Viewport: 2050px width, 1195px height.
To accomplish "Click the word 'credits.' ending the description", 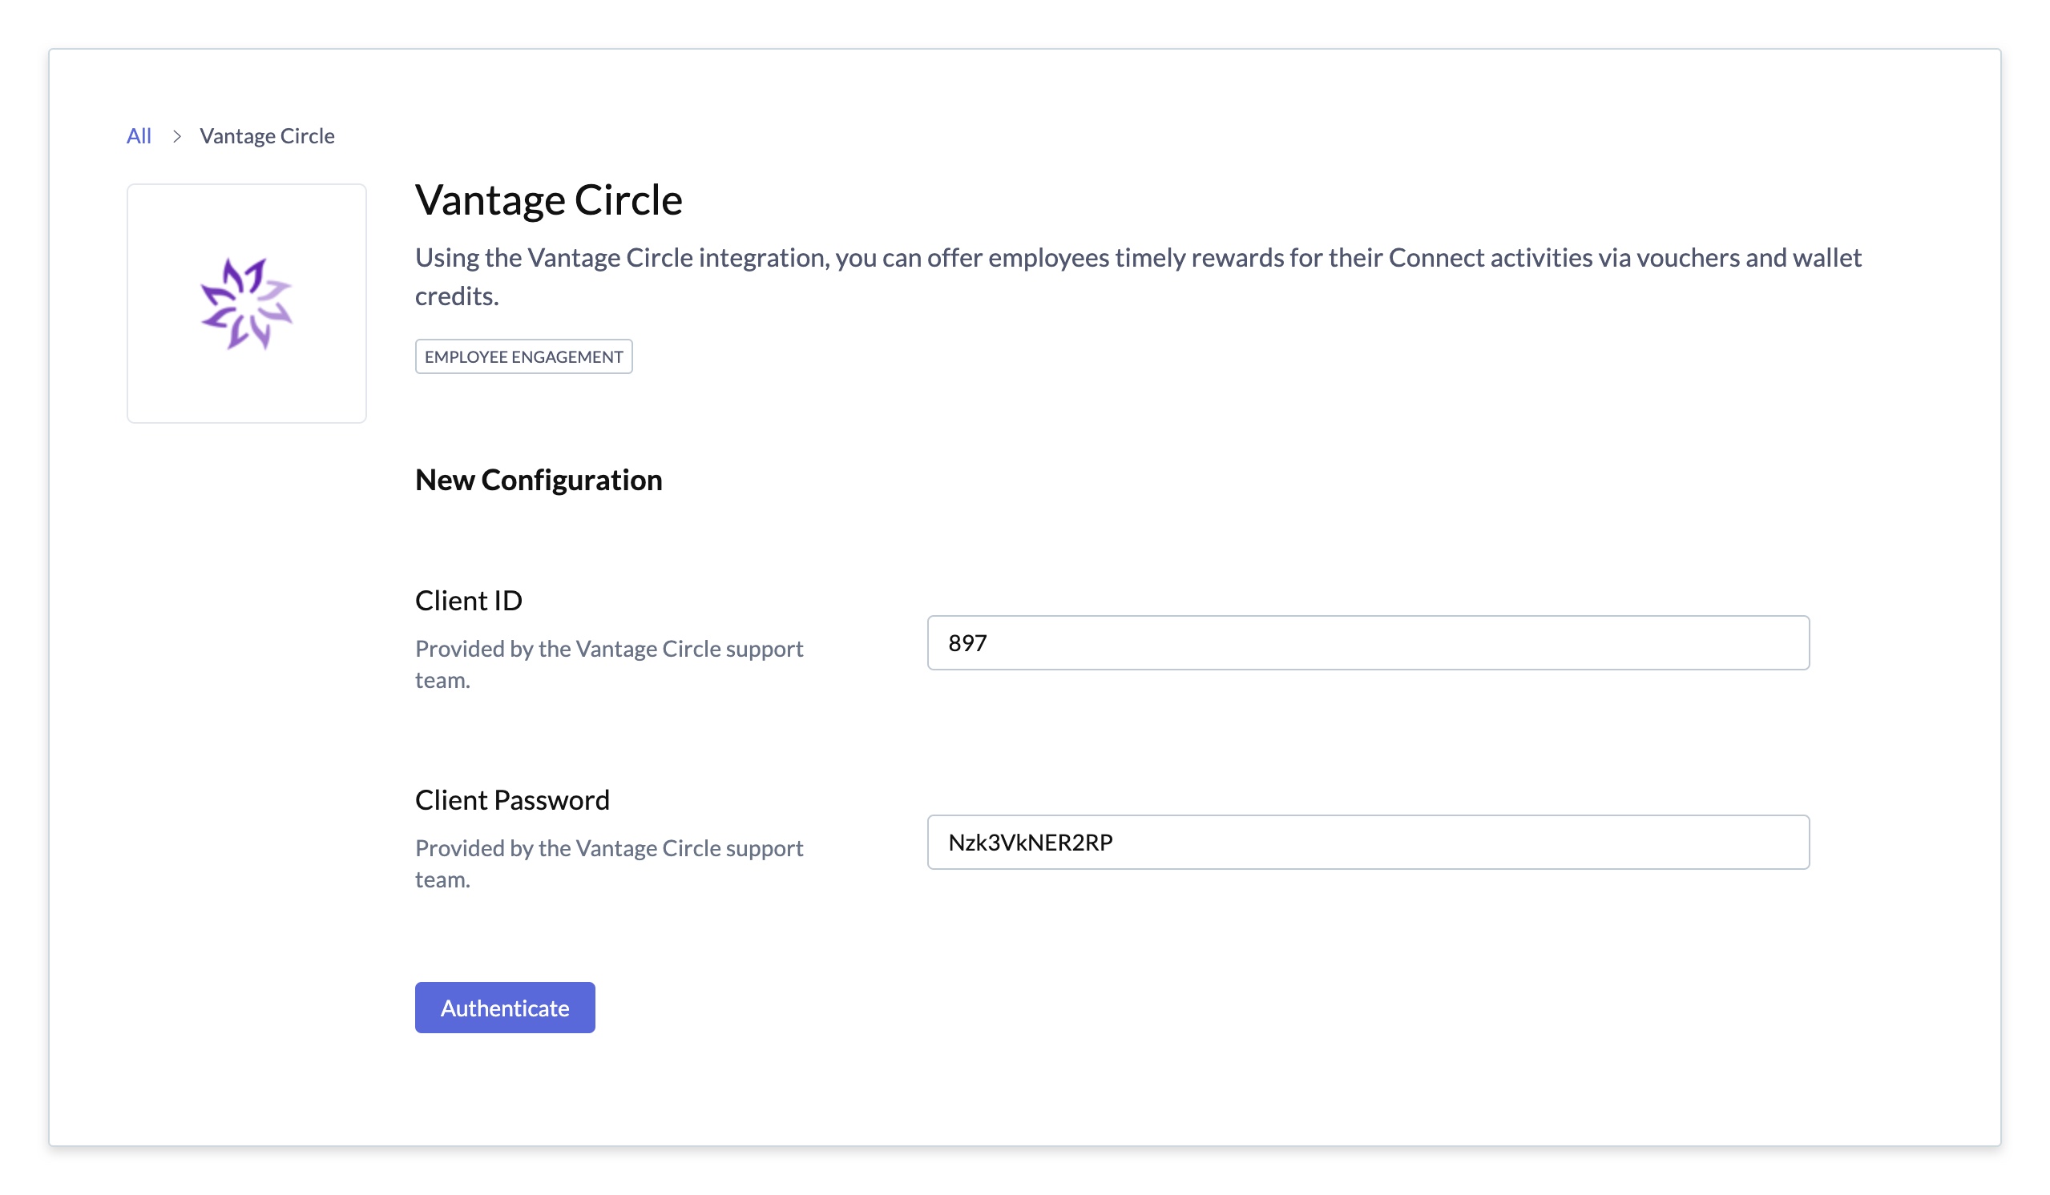I will coord(456,296).
